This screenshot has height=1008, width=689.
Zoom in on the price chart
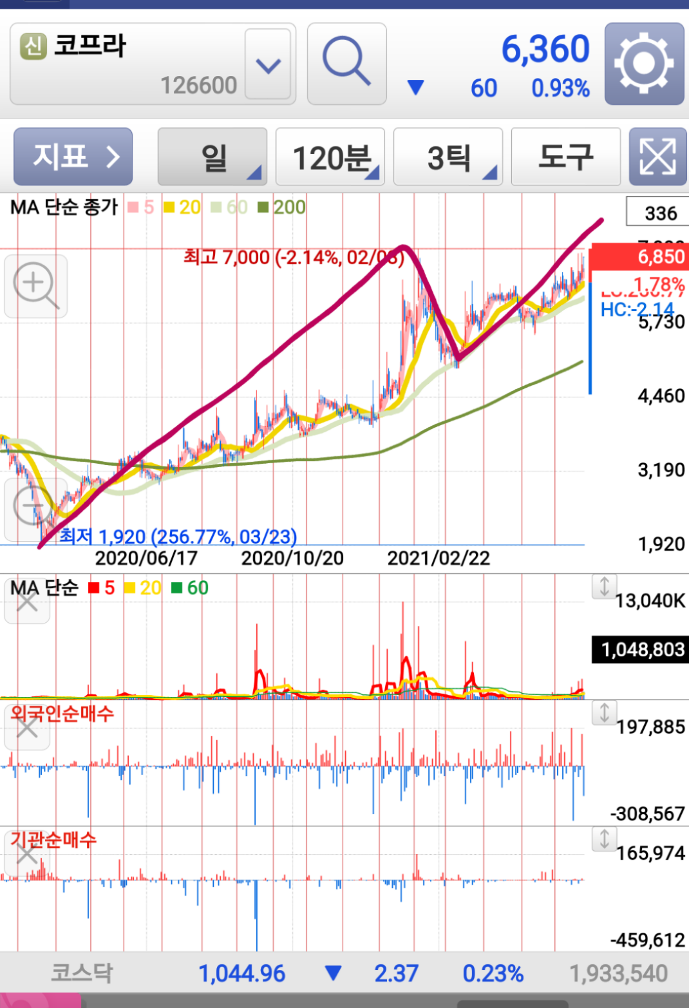[36, 287]
